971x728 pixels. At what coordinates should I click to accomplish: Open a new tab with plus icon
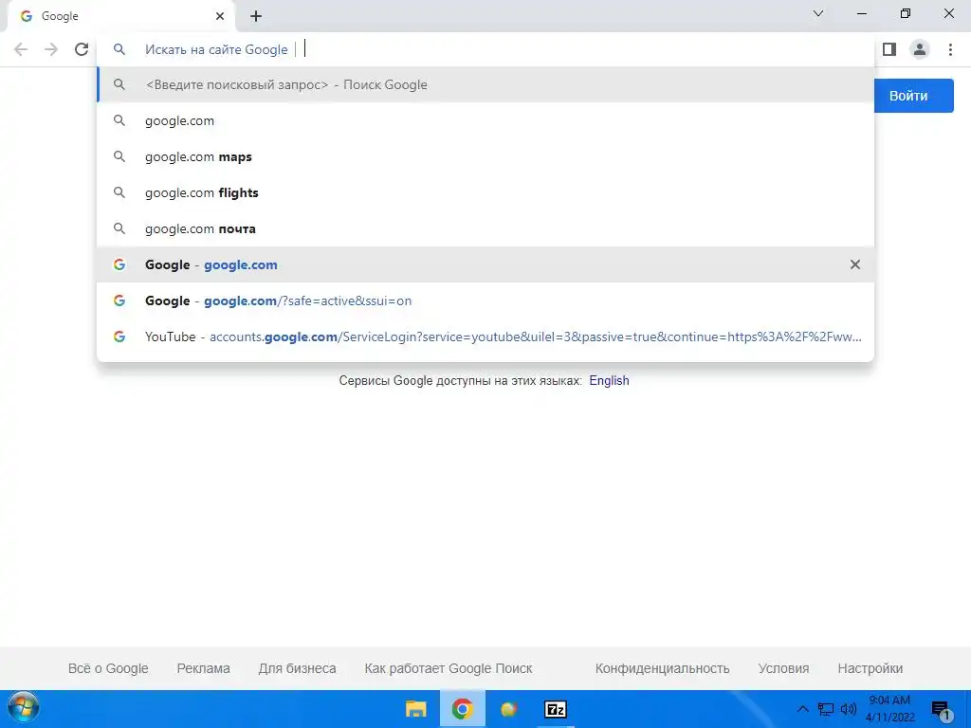(256, 16)
